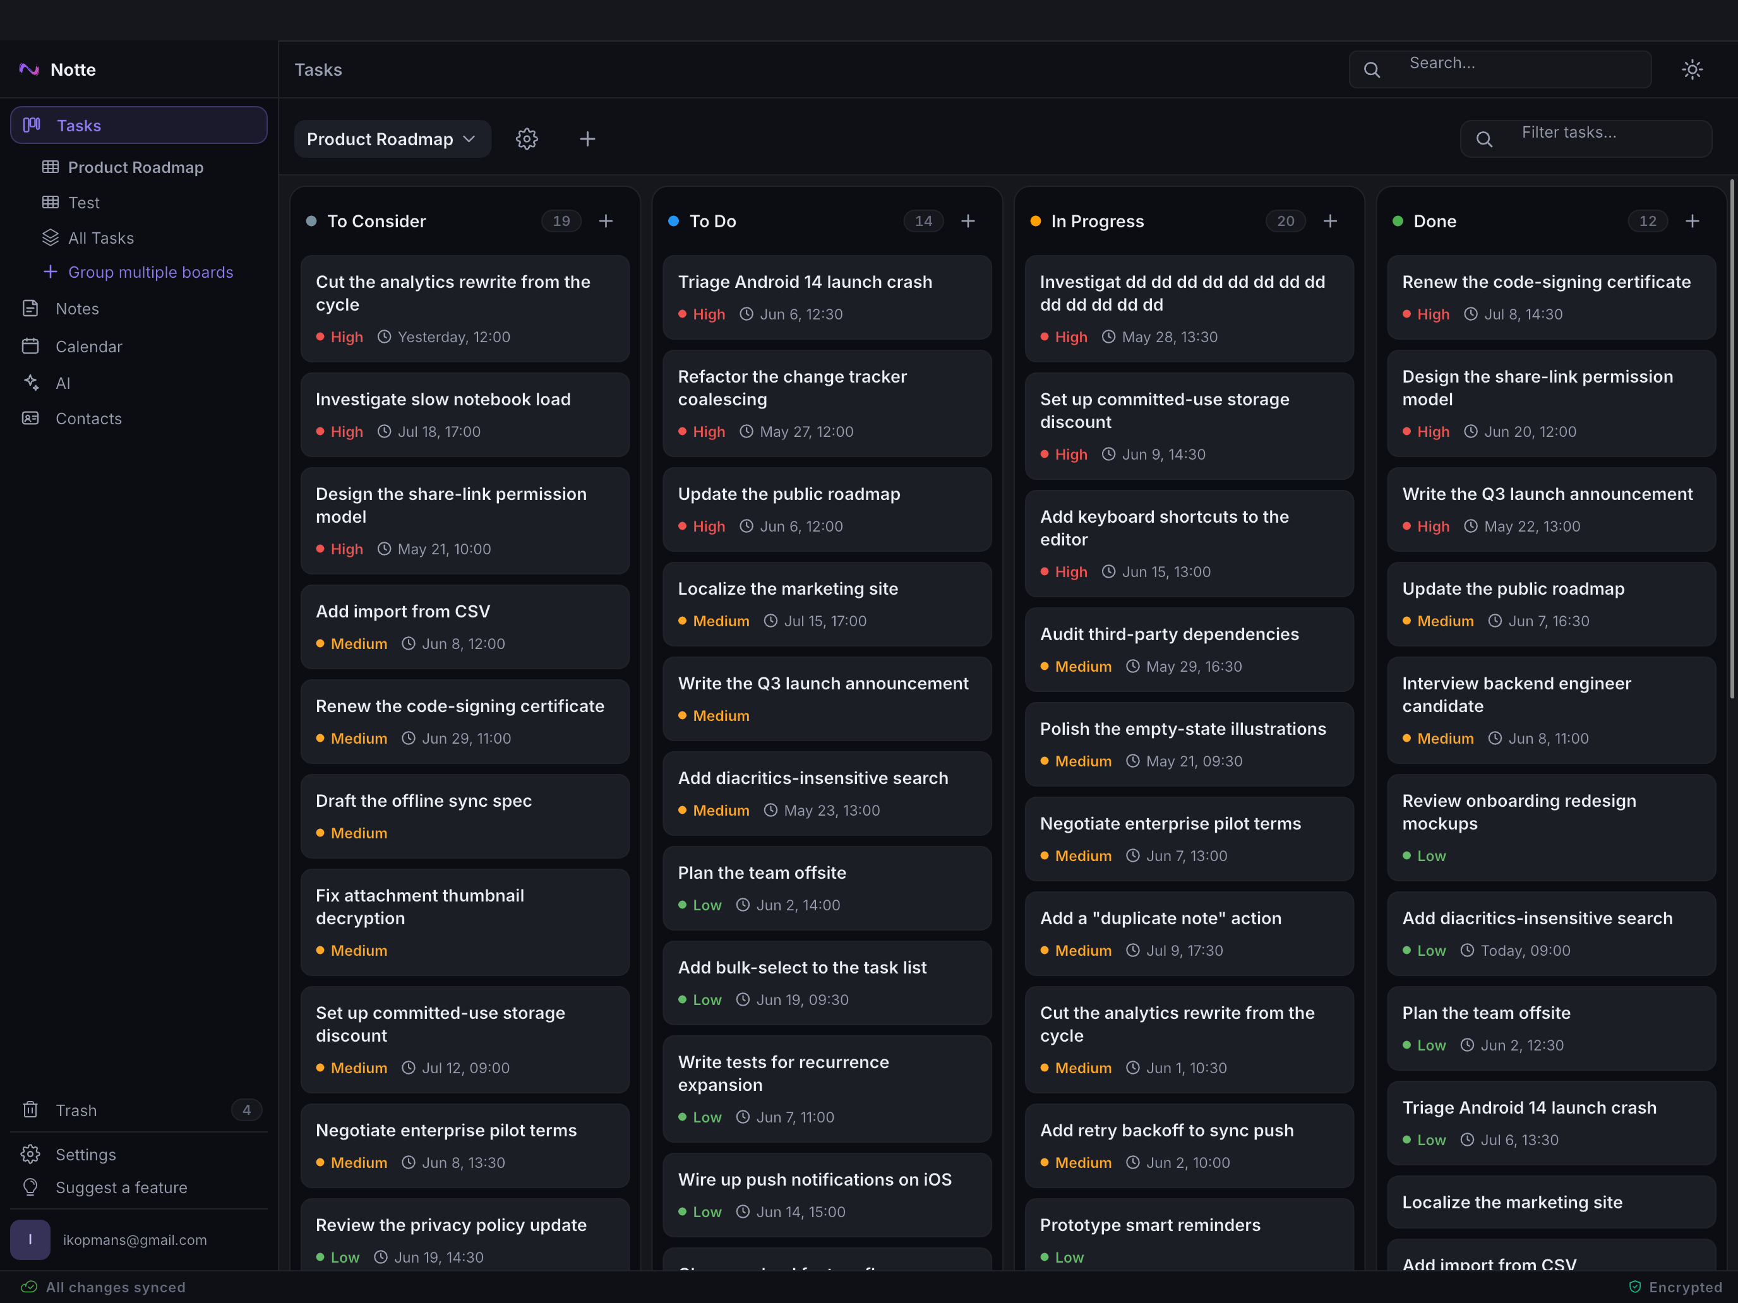Open the Tasks section in sidebar

click(138, 126)
